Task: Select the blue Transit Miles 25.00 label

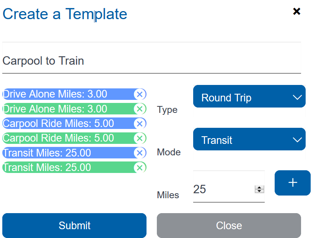Action: 47,153
